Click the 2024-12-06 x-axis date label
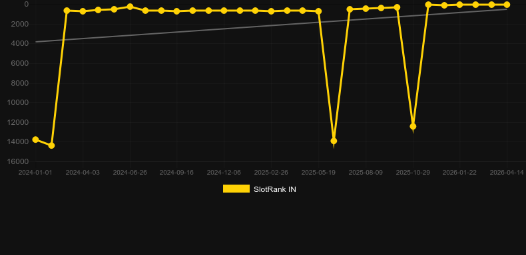The width and height of the screenshot is (526, 255). 224,173
